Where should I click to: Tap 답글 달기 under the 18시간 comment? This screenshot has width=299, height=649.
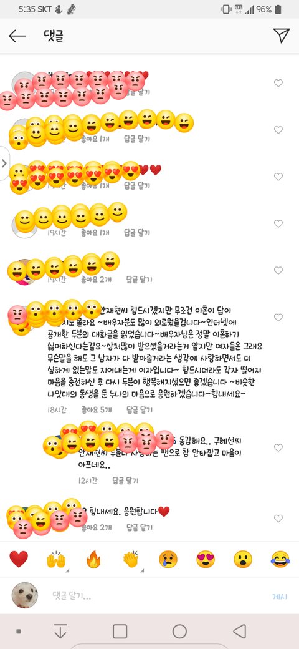pos(139,410)
